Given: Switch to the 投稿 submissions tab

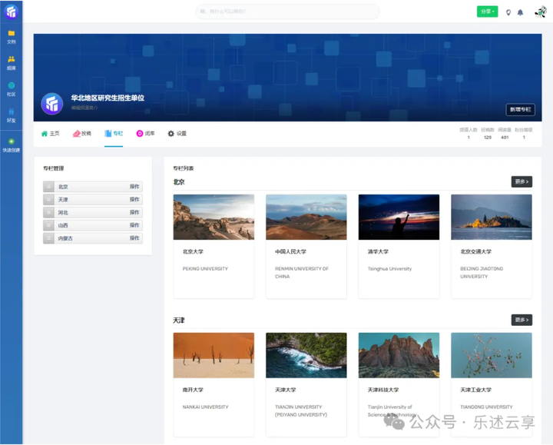Looking at the screenshot, I should (82, 134).
